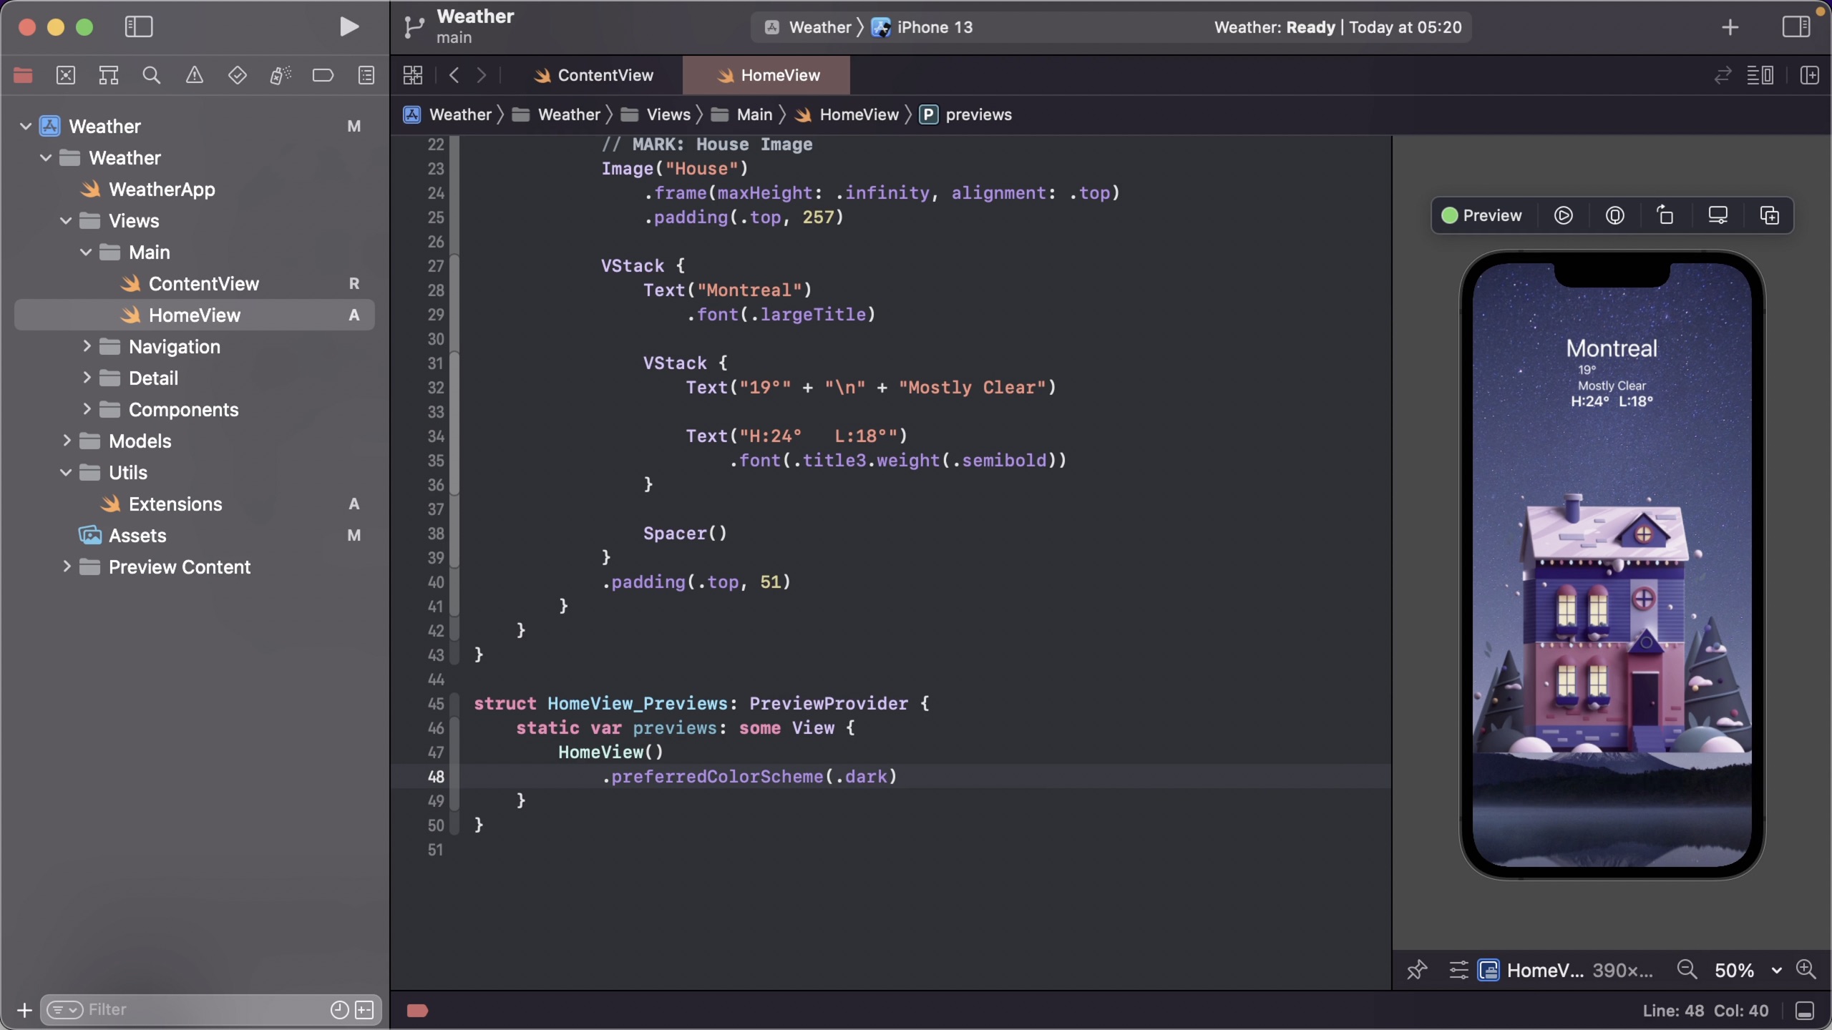Toggle the right inspector panel
Image resolution: width=1832 pixels, height=1030 pixels.
pos(1796,27)
